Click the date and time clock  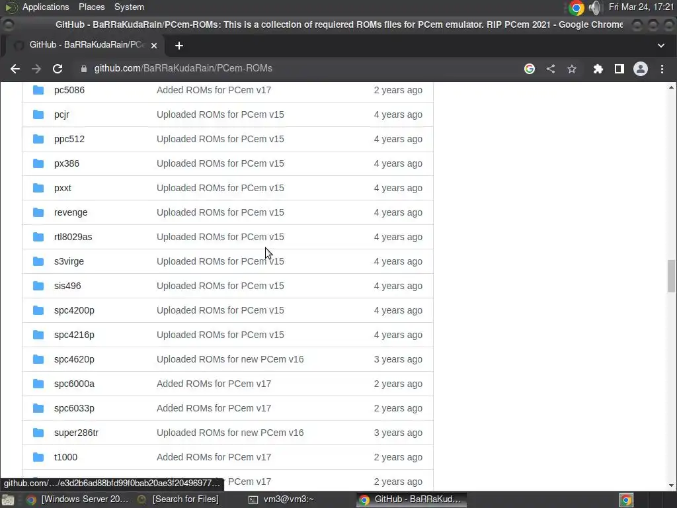pos(641,7)
